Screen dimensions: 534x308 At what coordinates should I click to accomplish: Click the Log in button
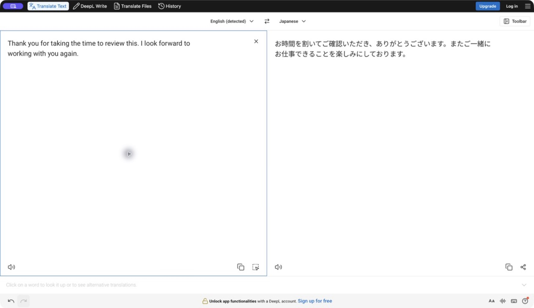coord(512,6)
